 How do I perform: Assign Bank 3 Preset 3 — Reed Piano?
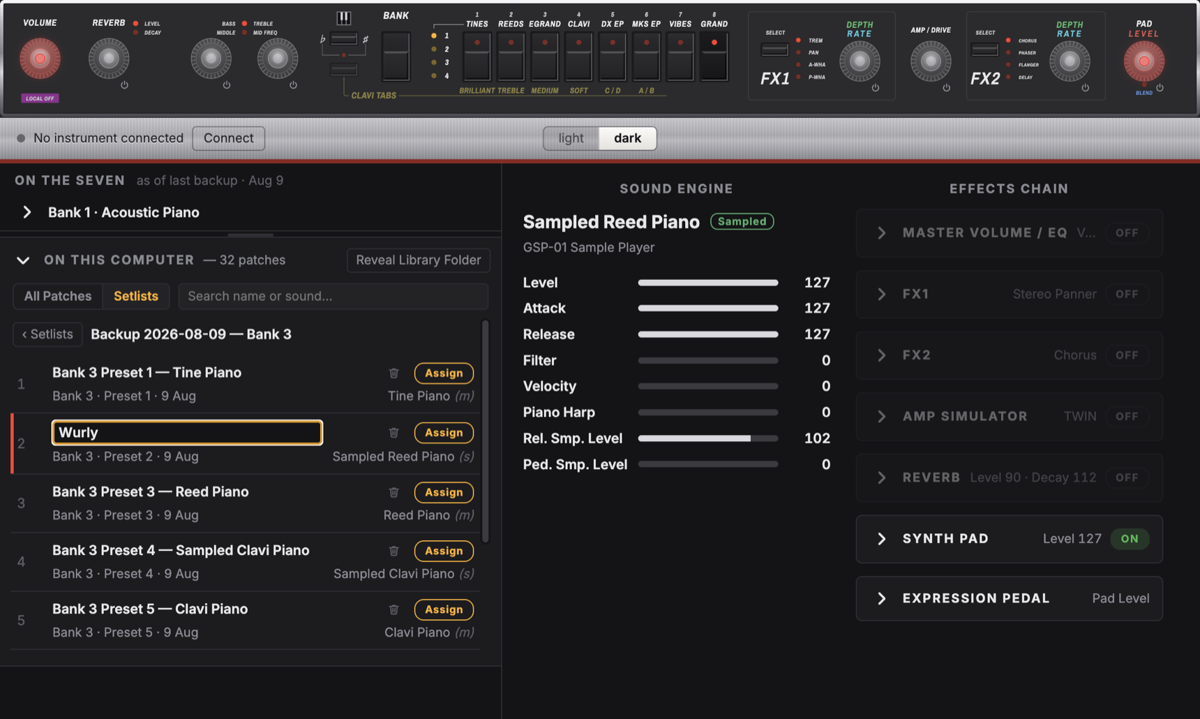point(444,492)
